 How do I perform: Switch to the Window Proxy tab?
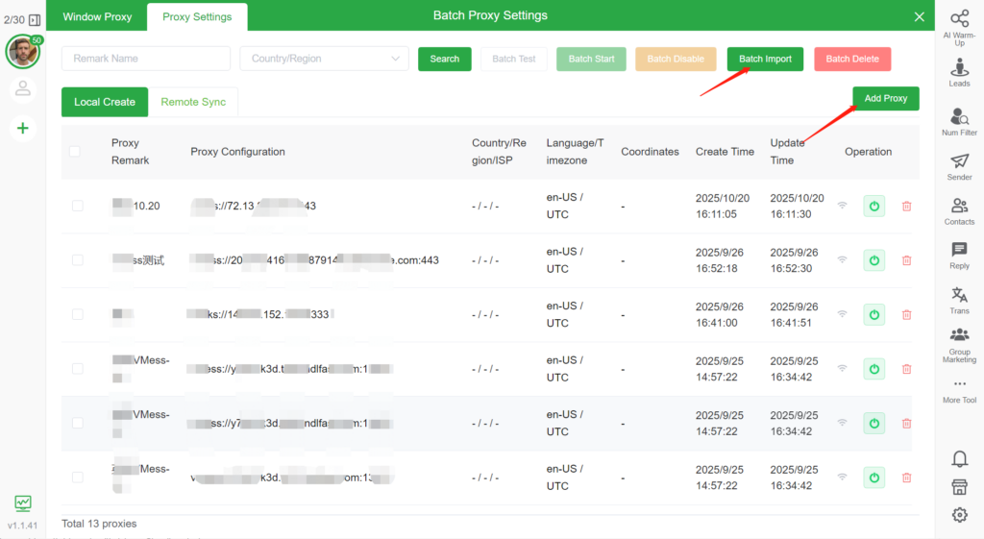tap(97, 16)
